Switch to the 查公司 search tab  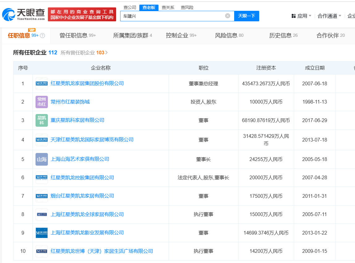pyautogui.click(x=130, y=7)
